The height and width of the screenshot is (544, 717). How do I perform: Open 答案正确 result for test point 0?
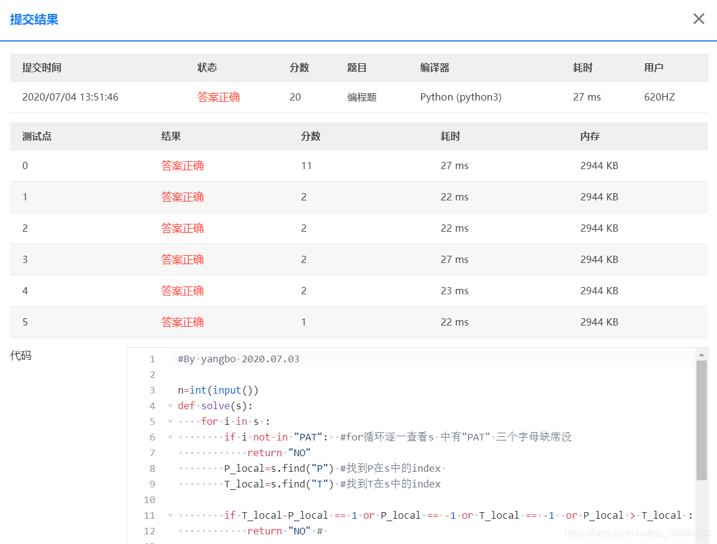(182, 165)
